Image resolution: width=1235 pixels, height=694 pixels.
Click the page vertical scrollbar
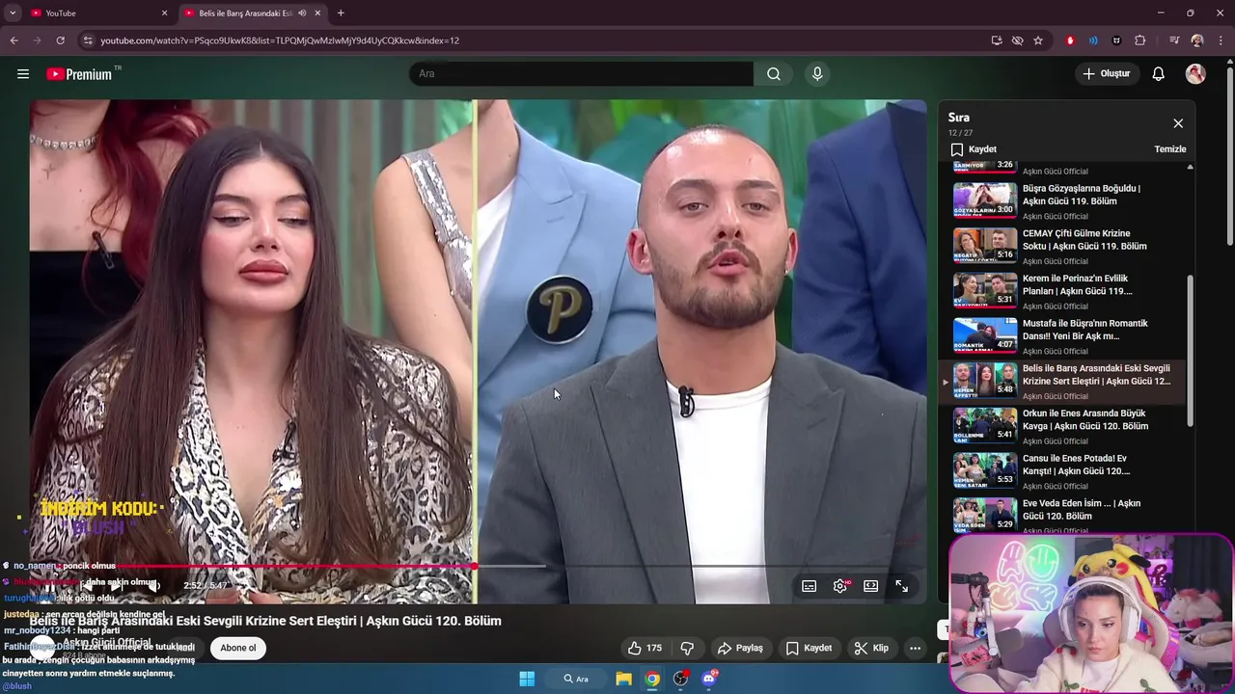(1229, 154)
